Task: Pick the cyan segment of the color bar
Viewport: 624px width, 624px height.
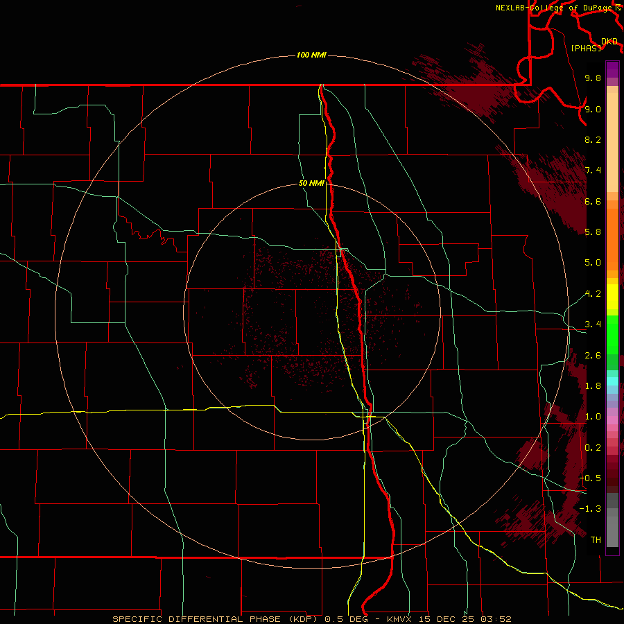Action: point(612,381)
